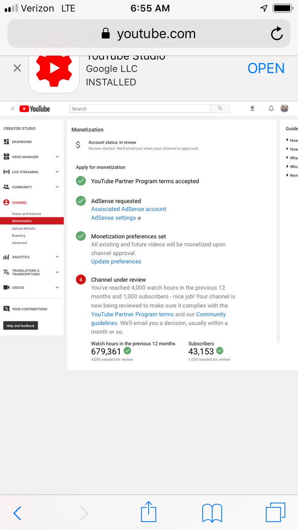Focus the YouTube search field
The image size is (298, 530).
pos(140,109)
